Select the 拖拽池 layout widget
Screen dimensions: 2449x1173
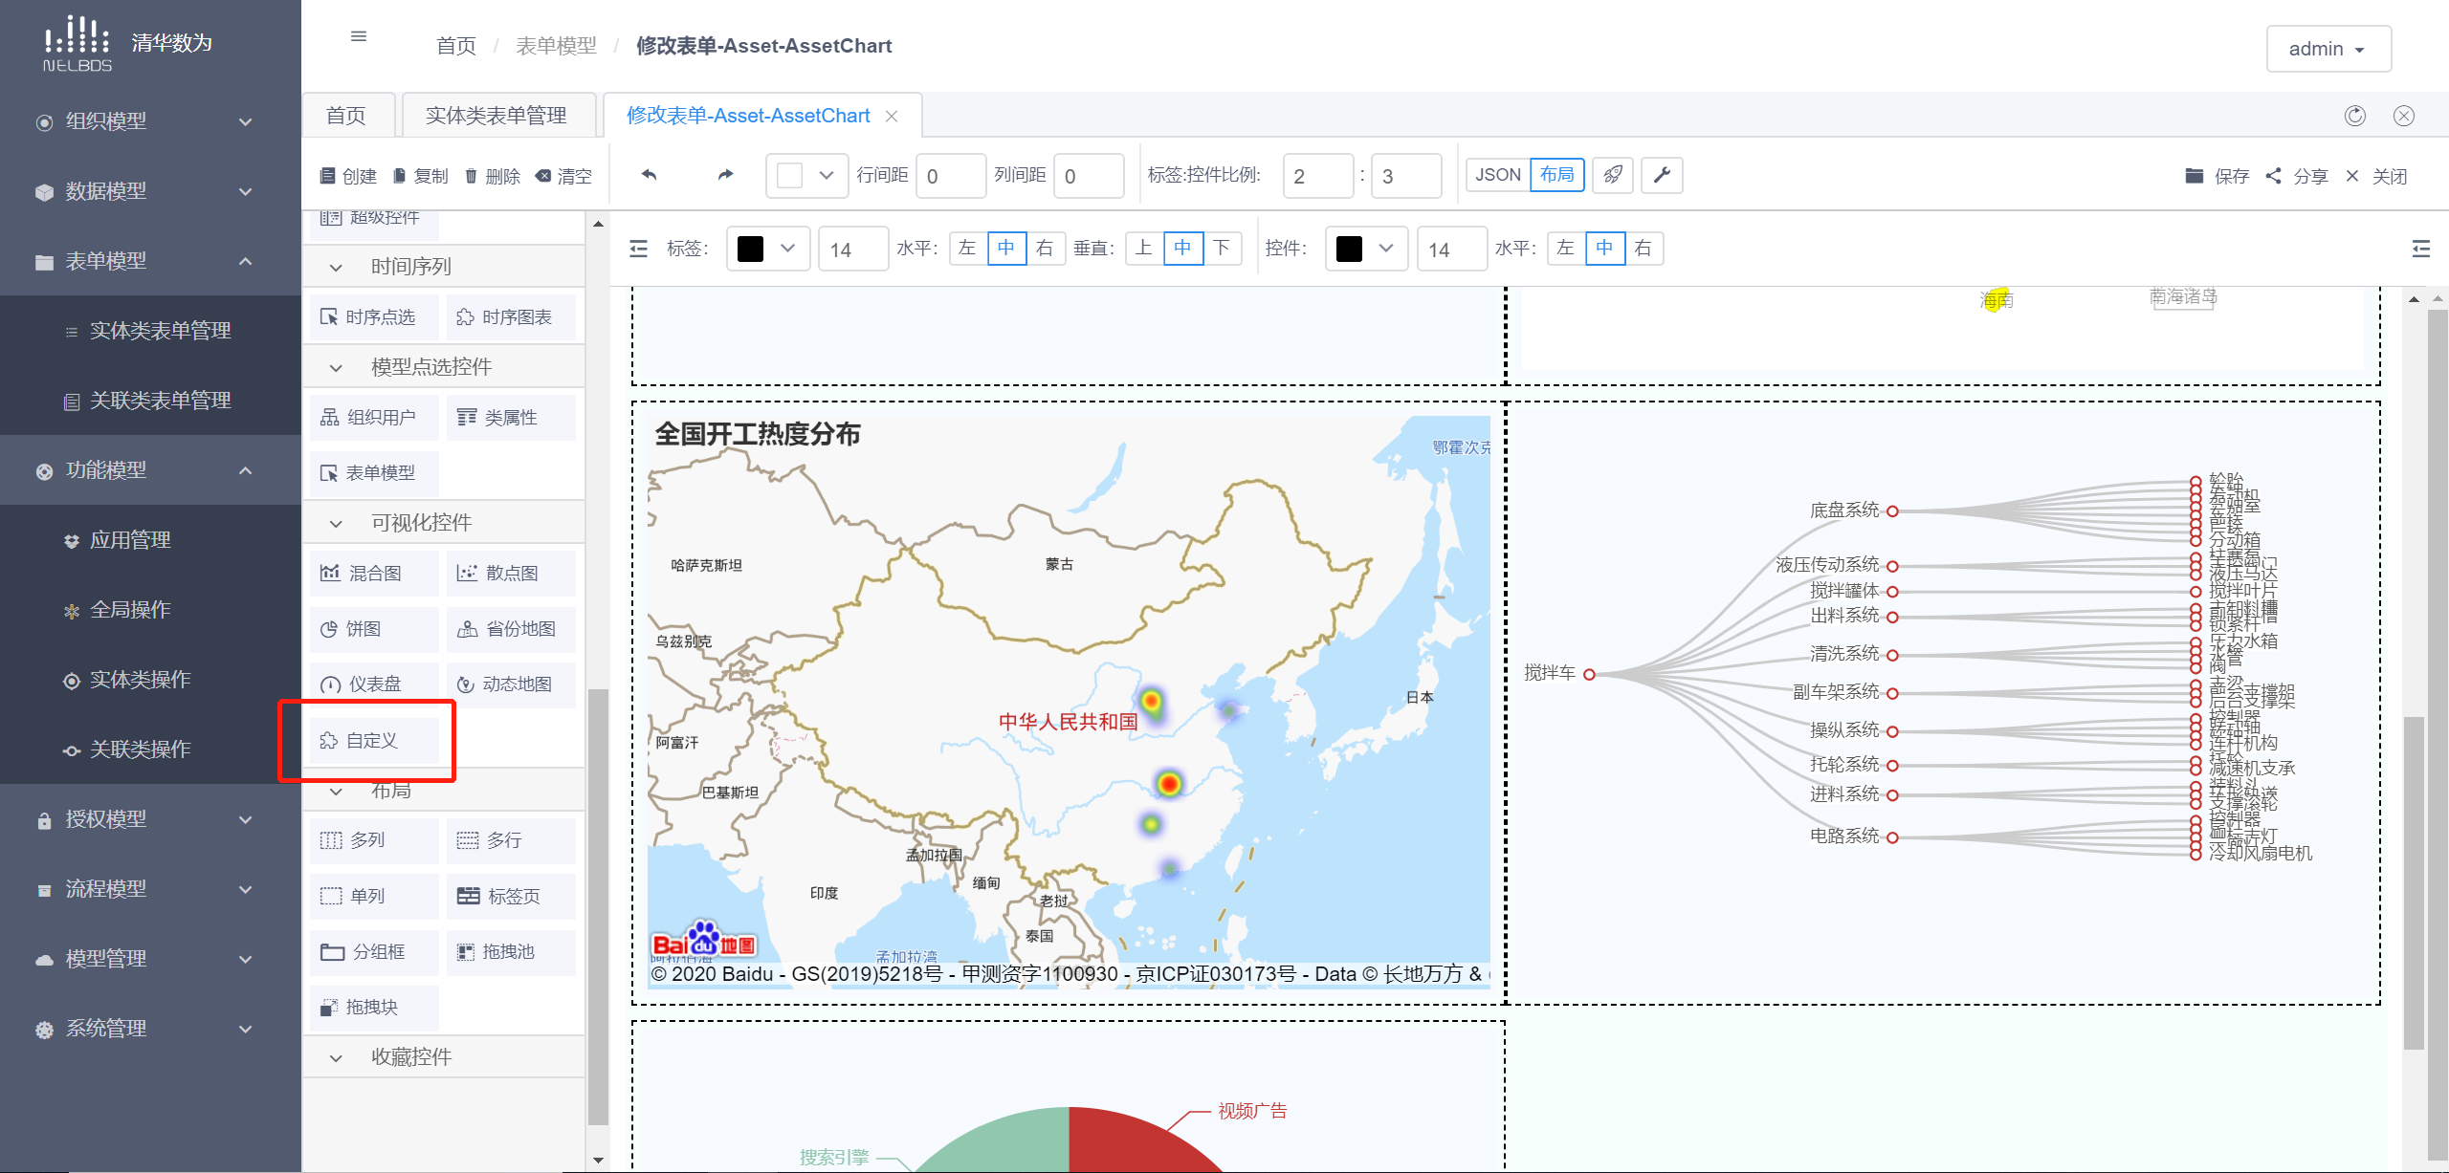[511, 951]
